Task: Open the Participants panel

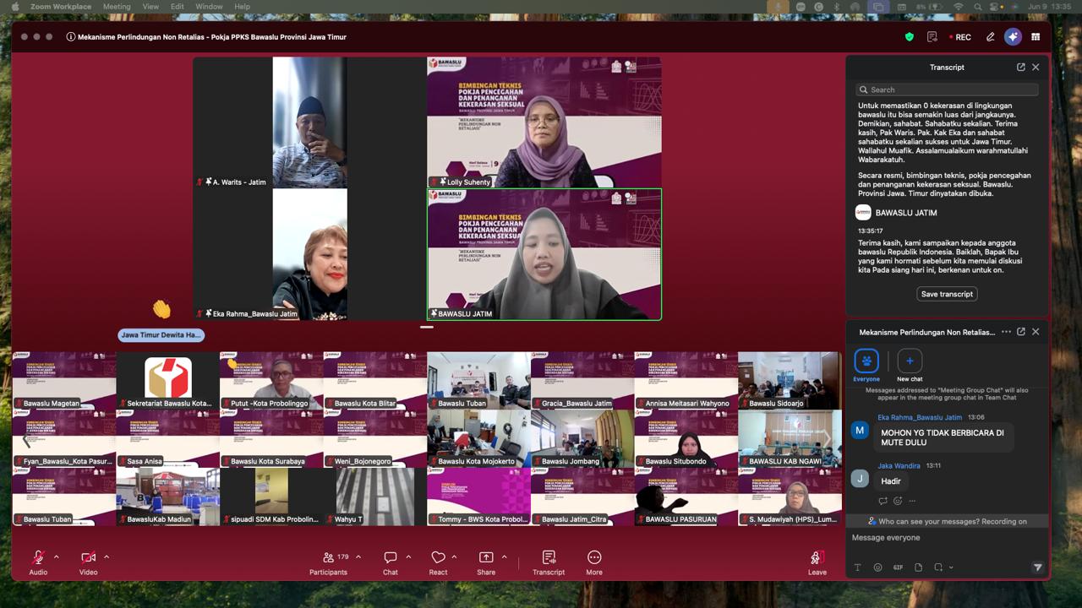Action: point(329,562)
